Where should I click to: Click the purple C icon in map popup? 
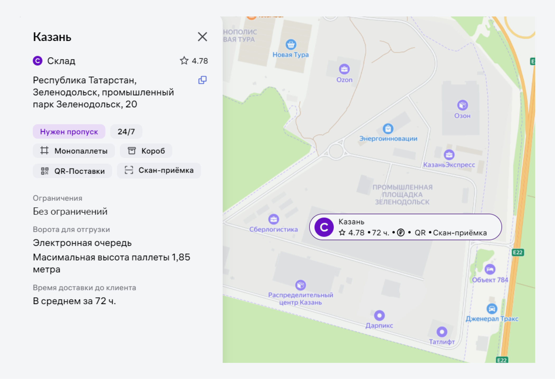click(x=324, y=227)
